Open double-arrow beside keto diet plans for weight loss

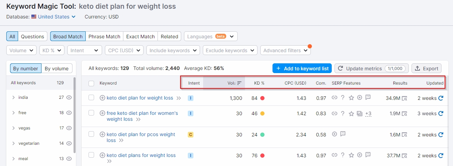pos(109,161)
